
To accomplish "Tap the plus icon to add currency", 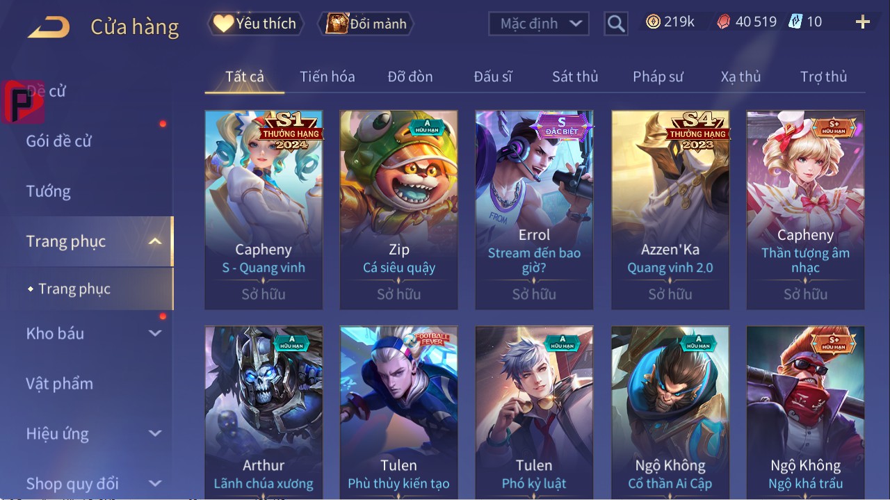I will pyautogui.click(x=863, y=22).
